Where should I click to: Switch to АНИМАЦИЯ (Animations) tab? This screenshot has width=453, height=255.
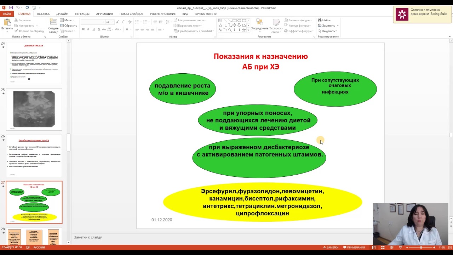click(104, 14)
